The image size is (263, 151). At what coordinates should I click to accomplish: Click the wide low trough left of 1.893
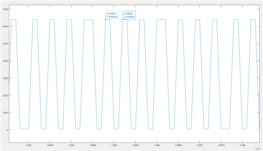tap(24, 129)
